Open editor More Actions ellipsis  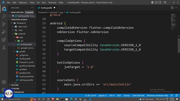point(176,8)
